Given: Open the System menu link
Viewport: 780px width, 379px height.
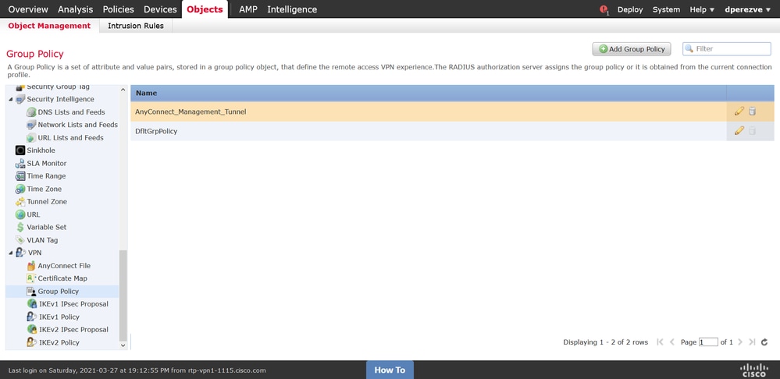Looking at the screenshot, I should tap(666, 9).
